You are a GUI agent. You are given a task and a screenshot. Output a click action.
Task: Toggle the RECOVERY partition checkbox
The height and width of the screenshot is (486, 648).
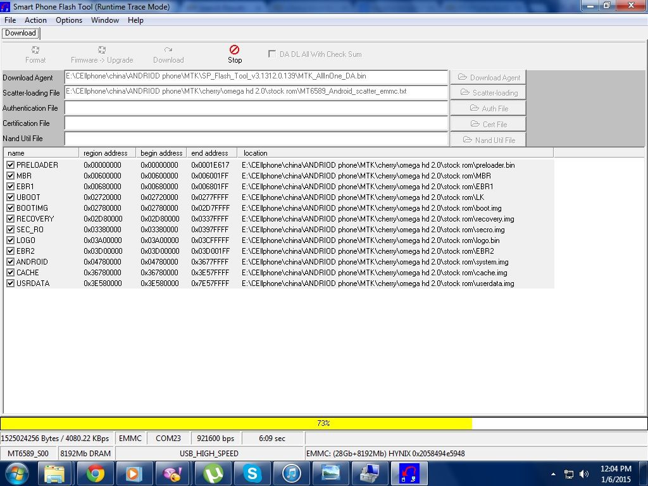tap(10, 219)
